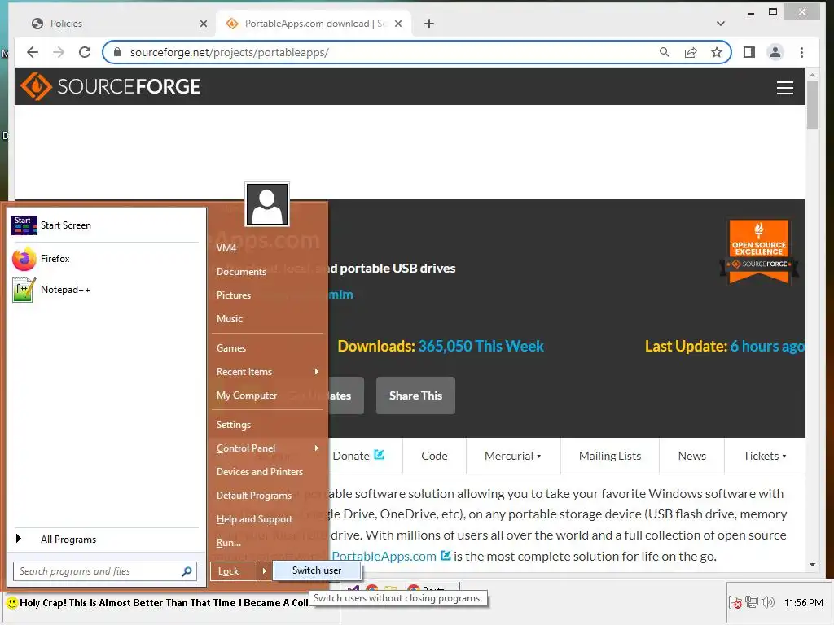Expand the Control Panel submenu
834x625 pixels.
coord(267,448)
